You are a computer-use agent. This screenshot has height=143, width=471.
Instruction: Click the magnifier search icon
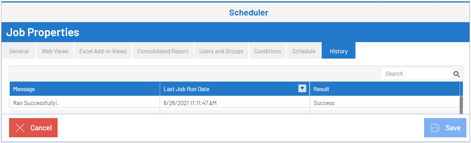click(x=456, y=74)
